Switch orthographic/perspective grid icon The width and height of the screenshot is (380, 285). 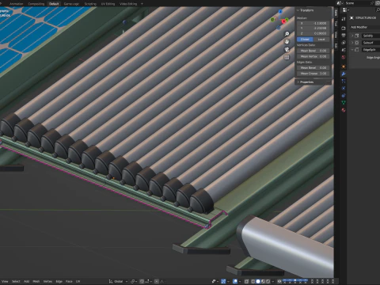[x=287, y=57]
